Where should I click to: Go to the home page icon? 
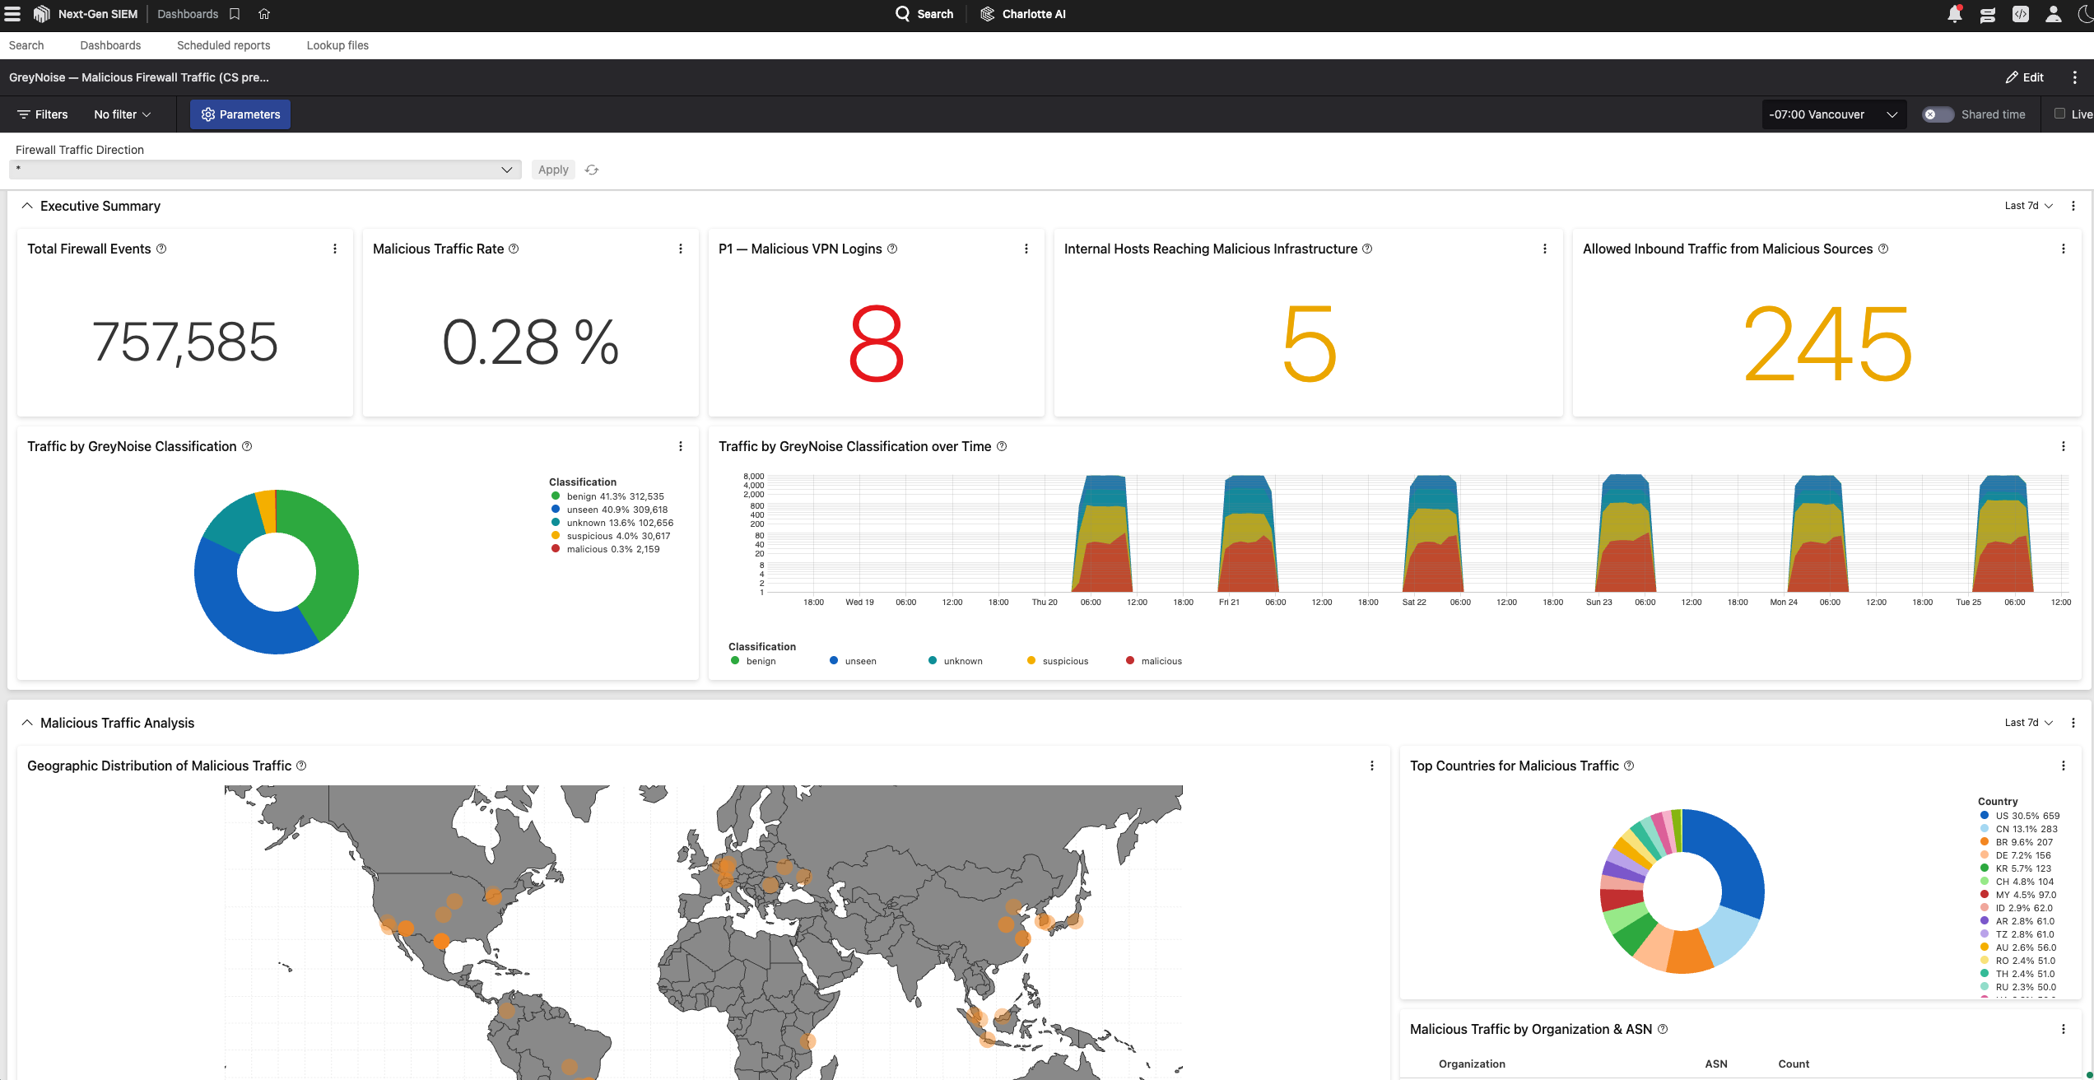264,14
